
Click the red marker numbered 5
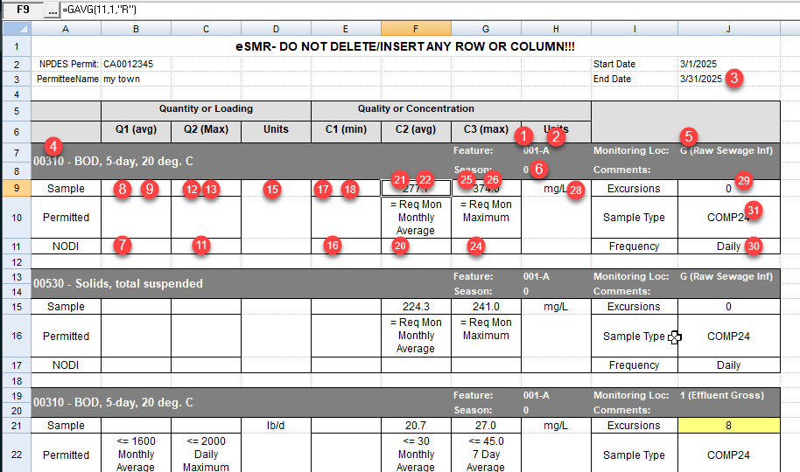689,136
